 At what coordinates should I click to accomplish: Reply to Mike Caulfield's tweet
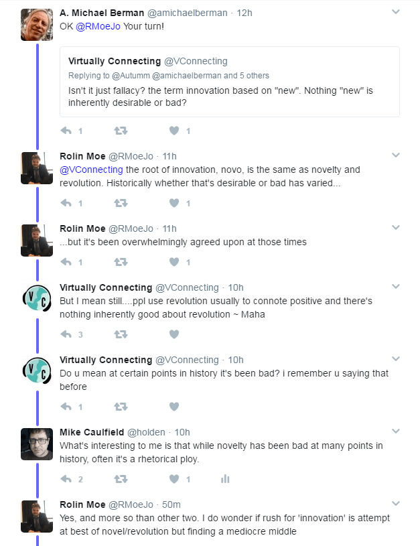(x=66, y=478)
